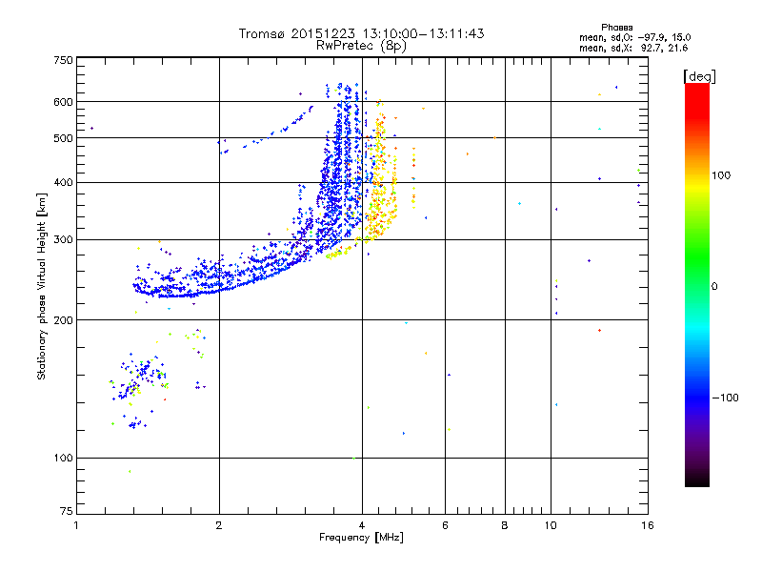Click the '750' y-axis tick label
Screen dimensions: 762x572
point(63,60)
